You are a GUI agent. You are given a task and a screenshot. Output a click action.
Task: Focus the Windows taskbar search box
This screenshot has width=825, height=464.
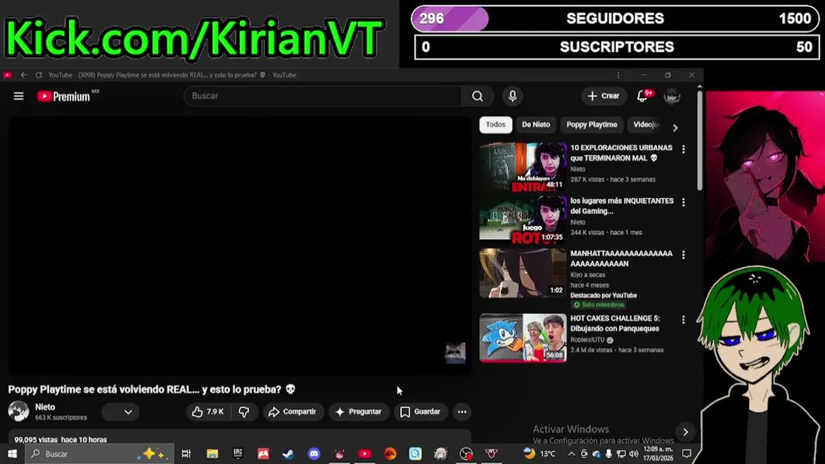99,454
